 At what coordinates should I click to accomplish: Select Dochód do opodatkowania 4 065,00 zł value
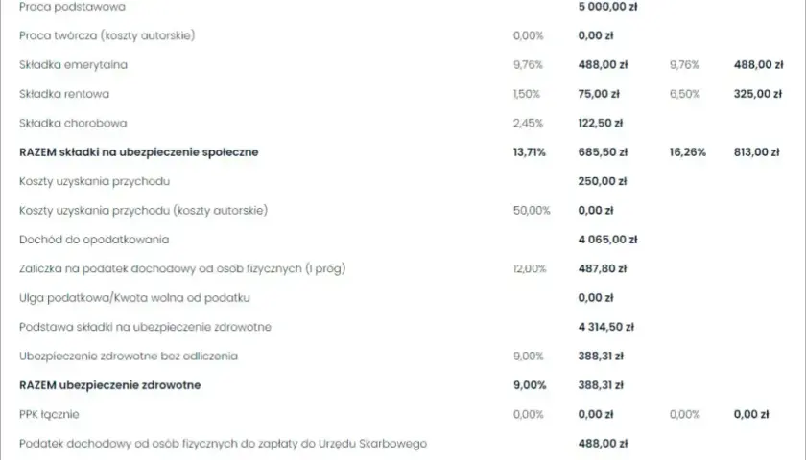[607, 240]
